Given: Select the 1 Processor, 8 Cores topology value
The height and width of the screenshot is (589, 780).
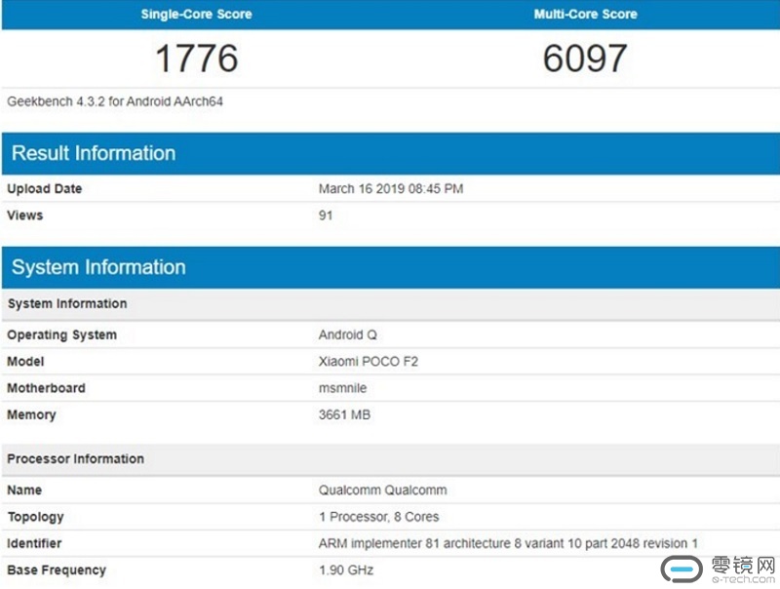Looking at the screenshot, I should point(378,517).
